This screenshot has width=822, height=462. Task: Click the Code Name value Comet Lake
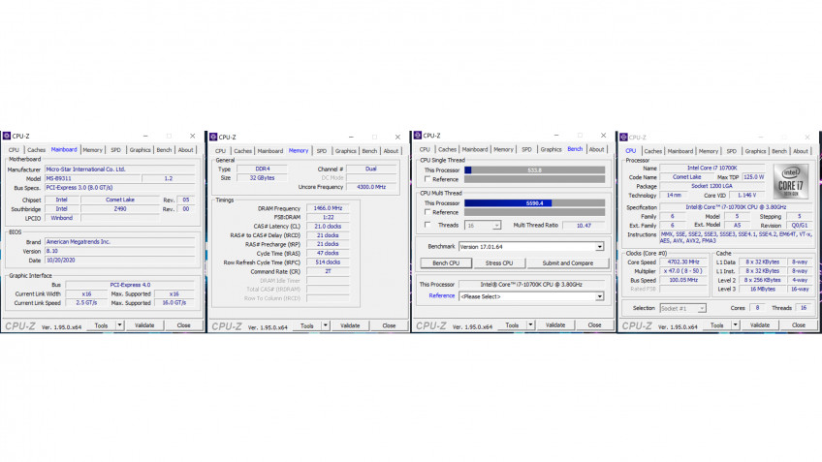(686, 177)
